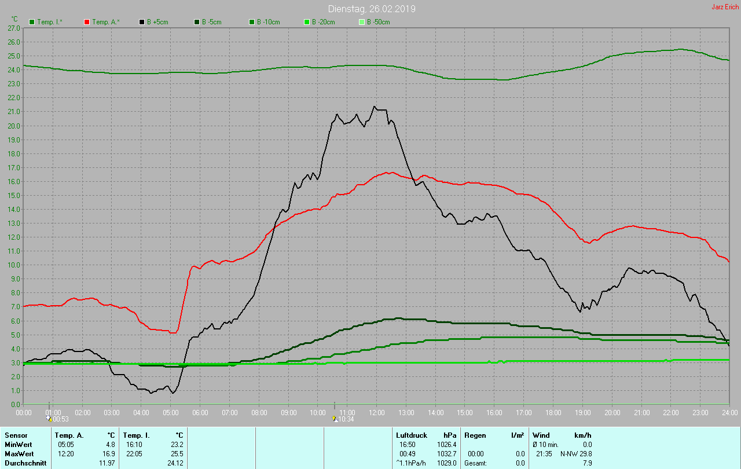Click the moonrise icon at 00:53
Image resolution: width=741 pixels, height=469 pixels.
[49, 418]
